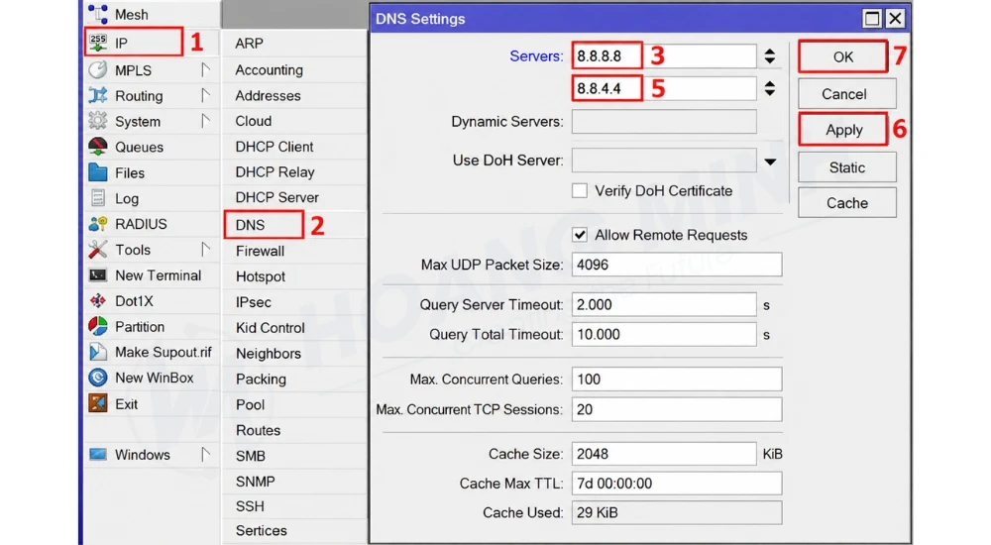Open Addresses from the IP submenu

tap(268, 95)
